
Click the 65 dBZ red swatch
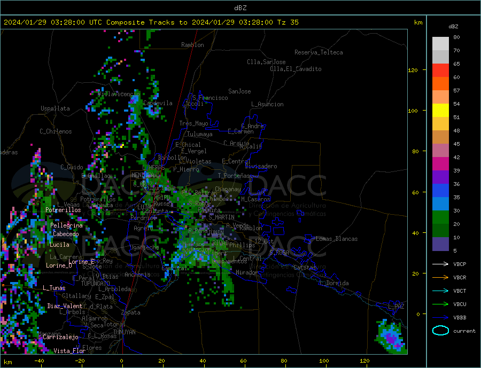coord(440,70)
